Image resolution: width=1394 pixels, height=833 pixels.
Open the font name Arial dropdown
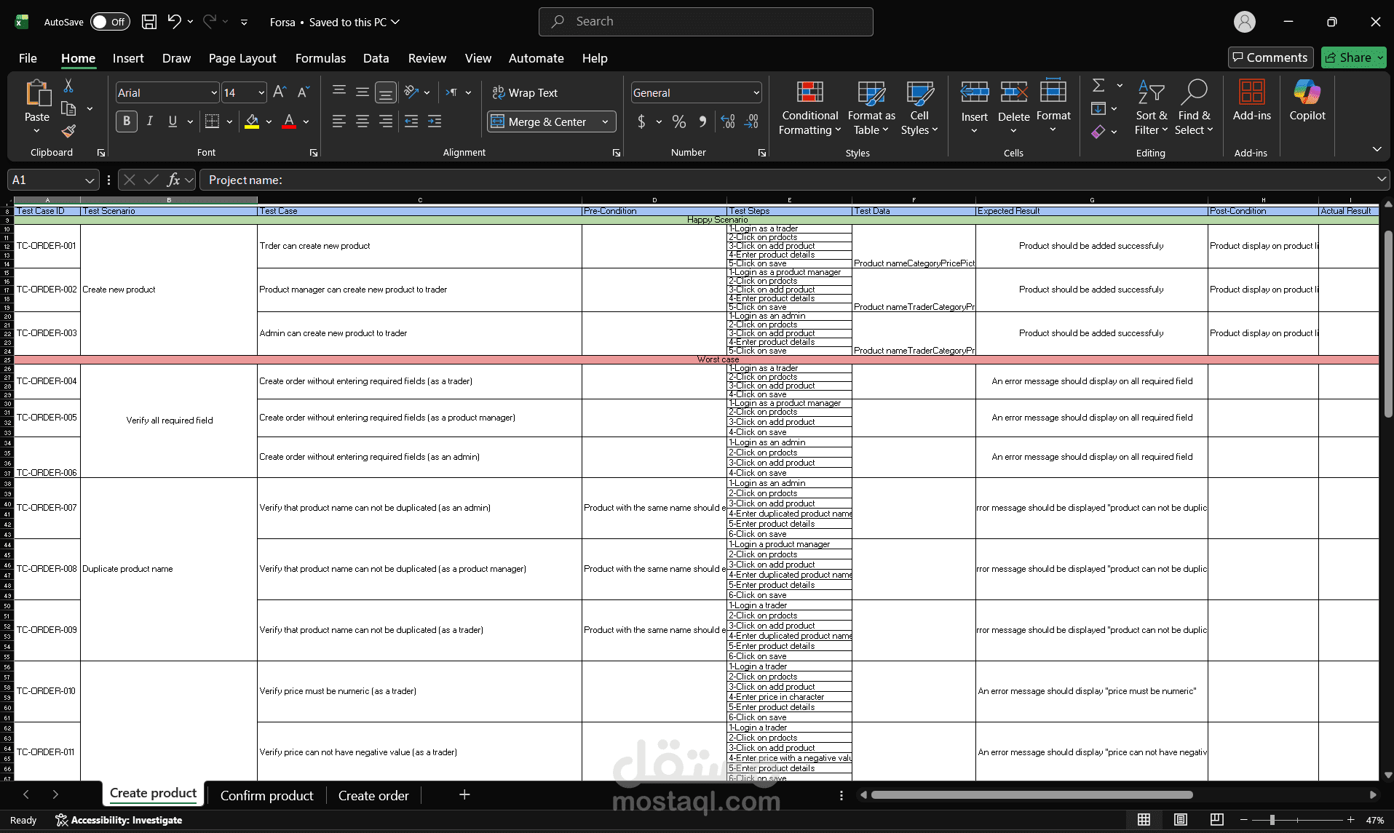click(x=214, y=92)
